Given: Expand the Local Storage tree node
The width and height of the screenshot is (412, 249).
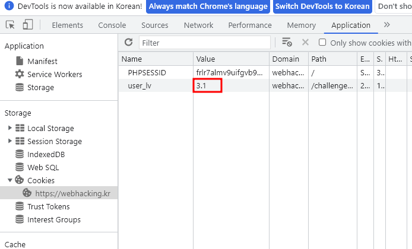Looking at the screenshot, I should (x=10, y=128).
